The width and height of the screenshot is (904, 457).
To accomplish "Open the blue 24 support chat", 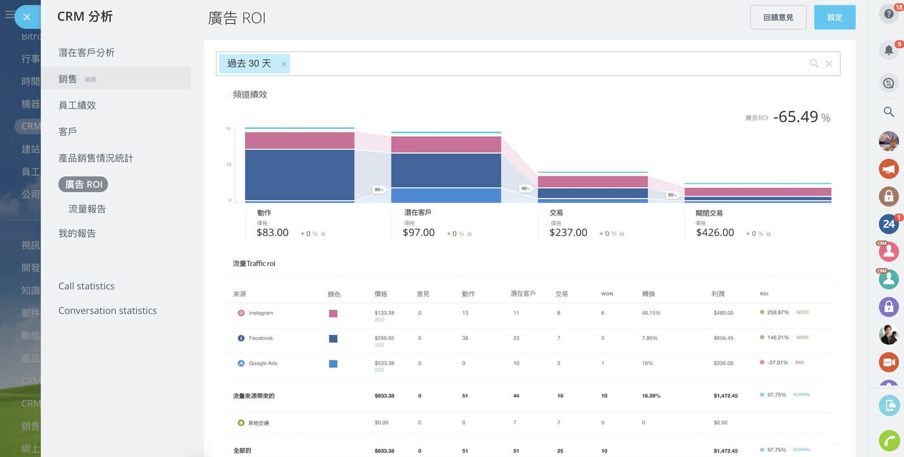I will coord(889,224).
